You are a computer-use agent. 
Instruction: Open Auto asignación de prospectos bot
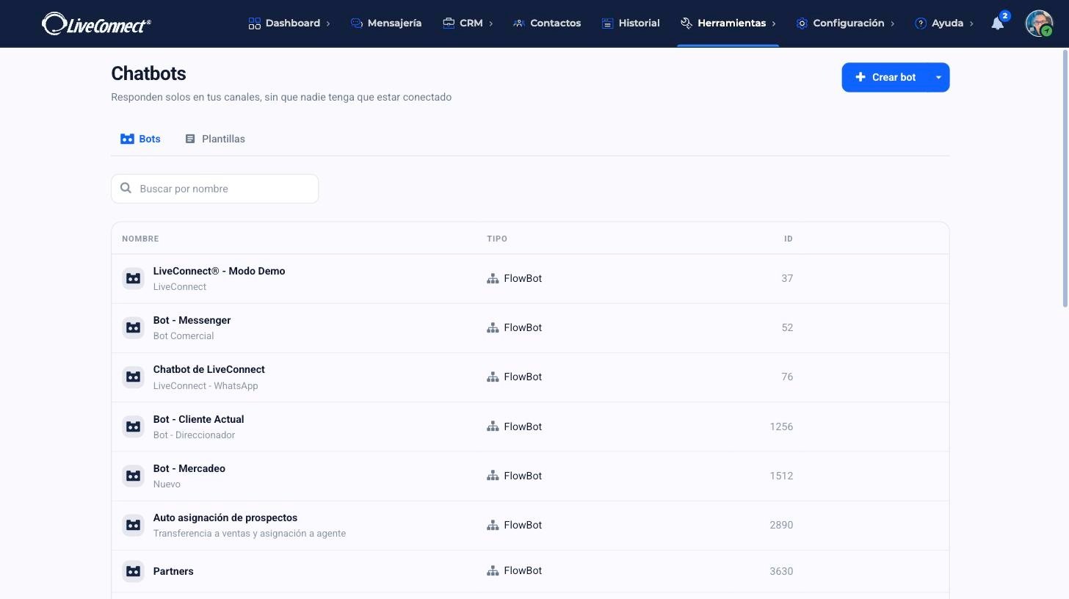click(225, 518)
